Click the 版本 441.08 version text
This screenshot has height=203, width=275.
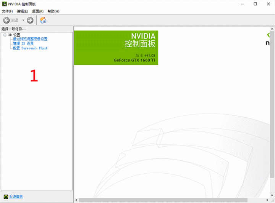pyautogui.click(x=145, y=56)
